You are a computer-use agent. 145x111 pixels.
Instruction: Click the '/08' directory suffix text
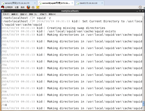(x=4, y=91)
